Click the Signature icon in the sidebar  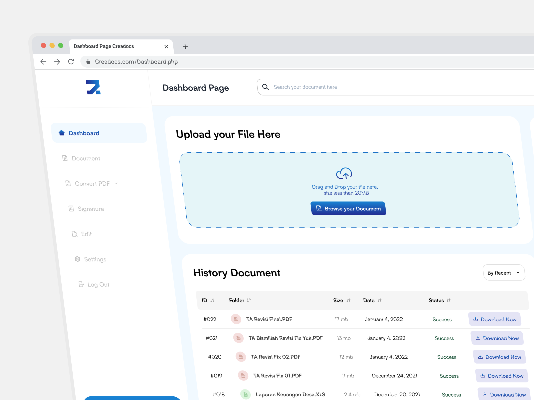[x=71, y=209]
